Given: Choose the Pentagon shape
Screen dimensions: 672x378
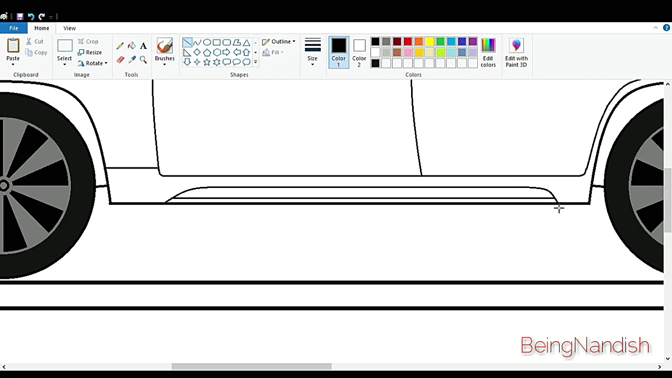Looking at the screenshot, I should [x=207, y=52].
